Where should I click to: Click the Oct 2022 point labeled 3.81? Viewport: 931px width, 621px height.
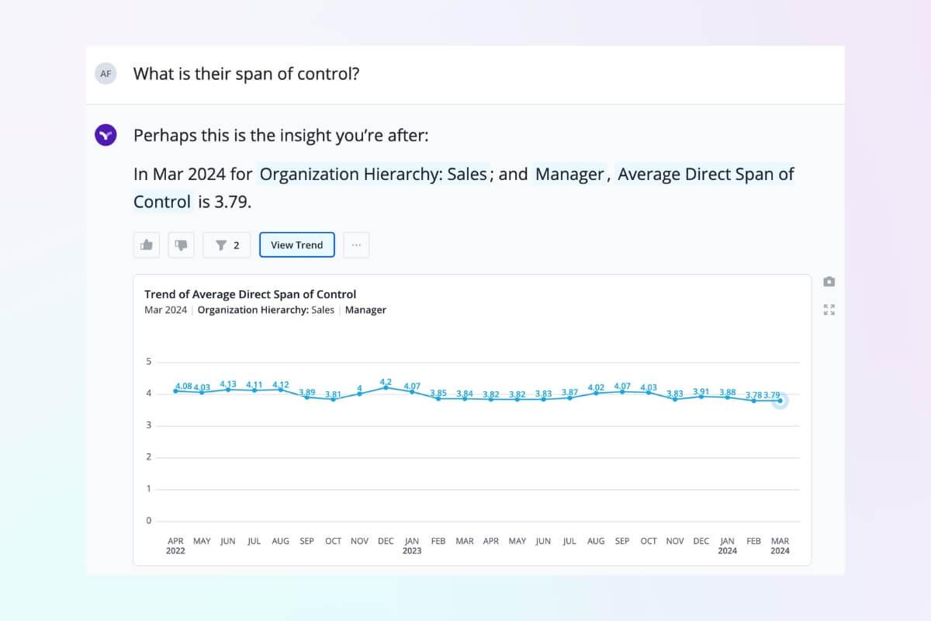(333, 399)
